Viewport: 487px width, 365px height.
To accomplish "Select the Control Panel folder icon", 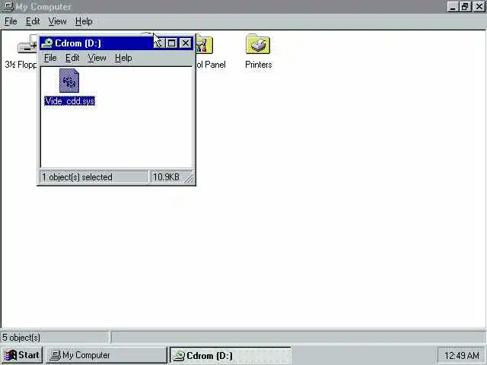I will (x=205, y=44).
